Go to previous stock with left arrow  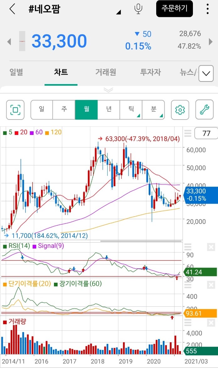[x=9, y=42]
